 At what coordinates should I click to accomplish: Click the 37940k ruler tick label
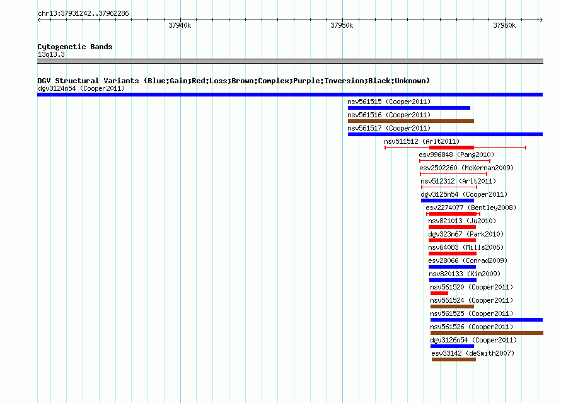(180, 25)
